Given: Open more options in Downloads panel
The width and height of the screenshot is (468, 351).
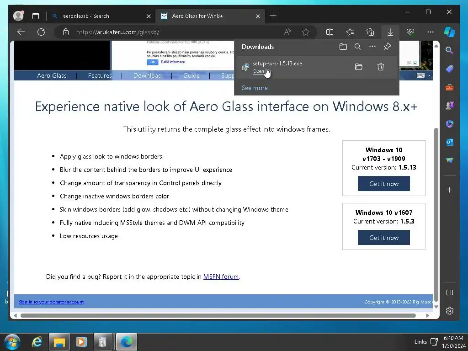Looking at the screenshot, I should [x=372, y=46].
